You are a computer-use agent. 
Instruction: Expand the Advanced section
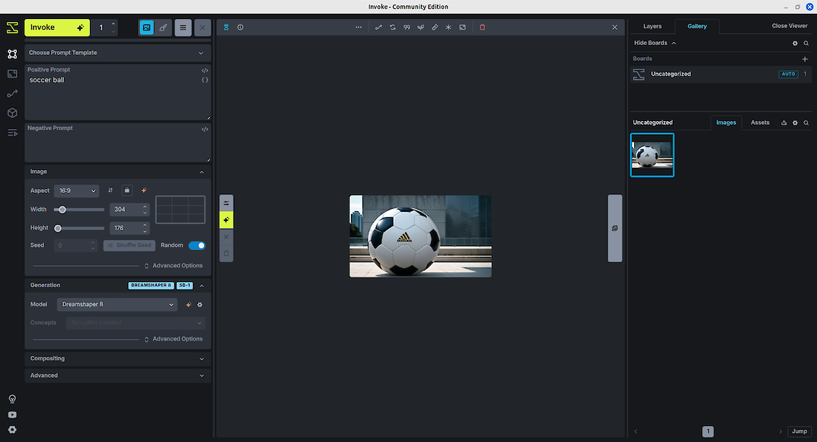pos(118,375)
